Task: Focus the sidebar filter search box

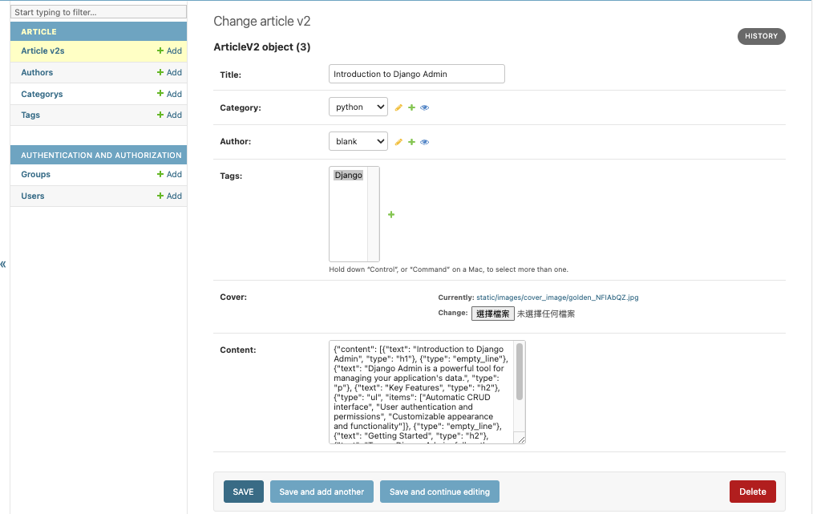Action: (99, 12)
